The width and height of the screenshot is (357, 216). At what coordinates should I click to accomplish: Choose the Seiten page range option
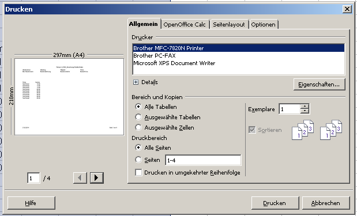(x=138, y=160)
